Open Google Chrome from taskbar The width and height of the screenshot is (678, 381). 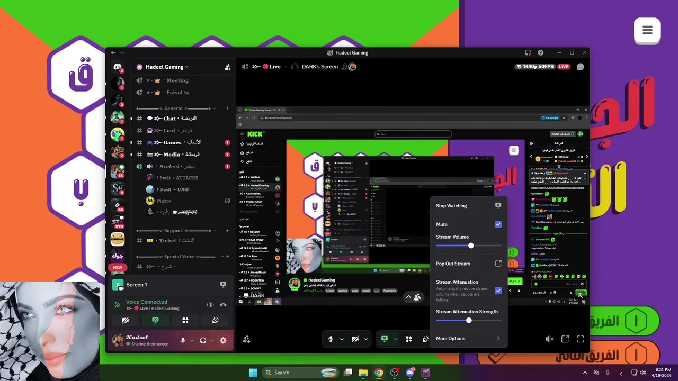tap(379, 373)
